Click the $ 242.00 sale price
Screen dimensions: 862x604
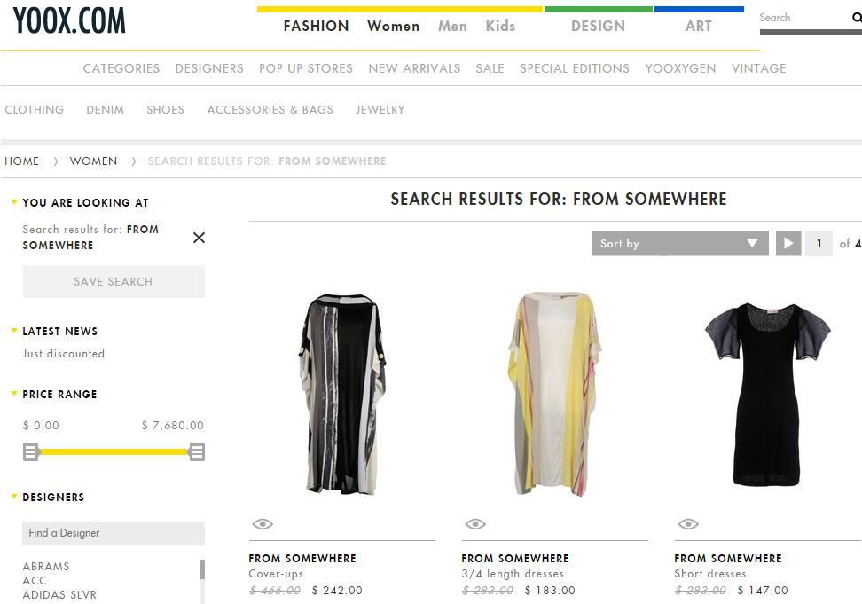337,591
